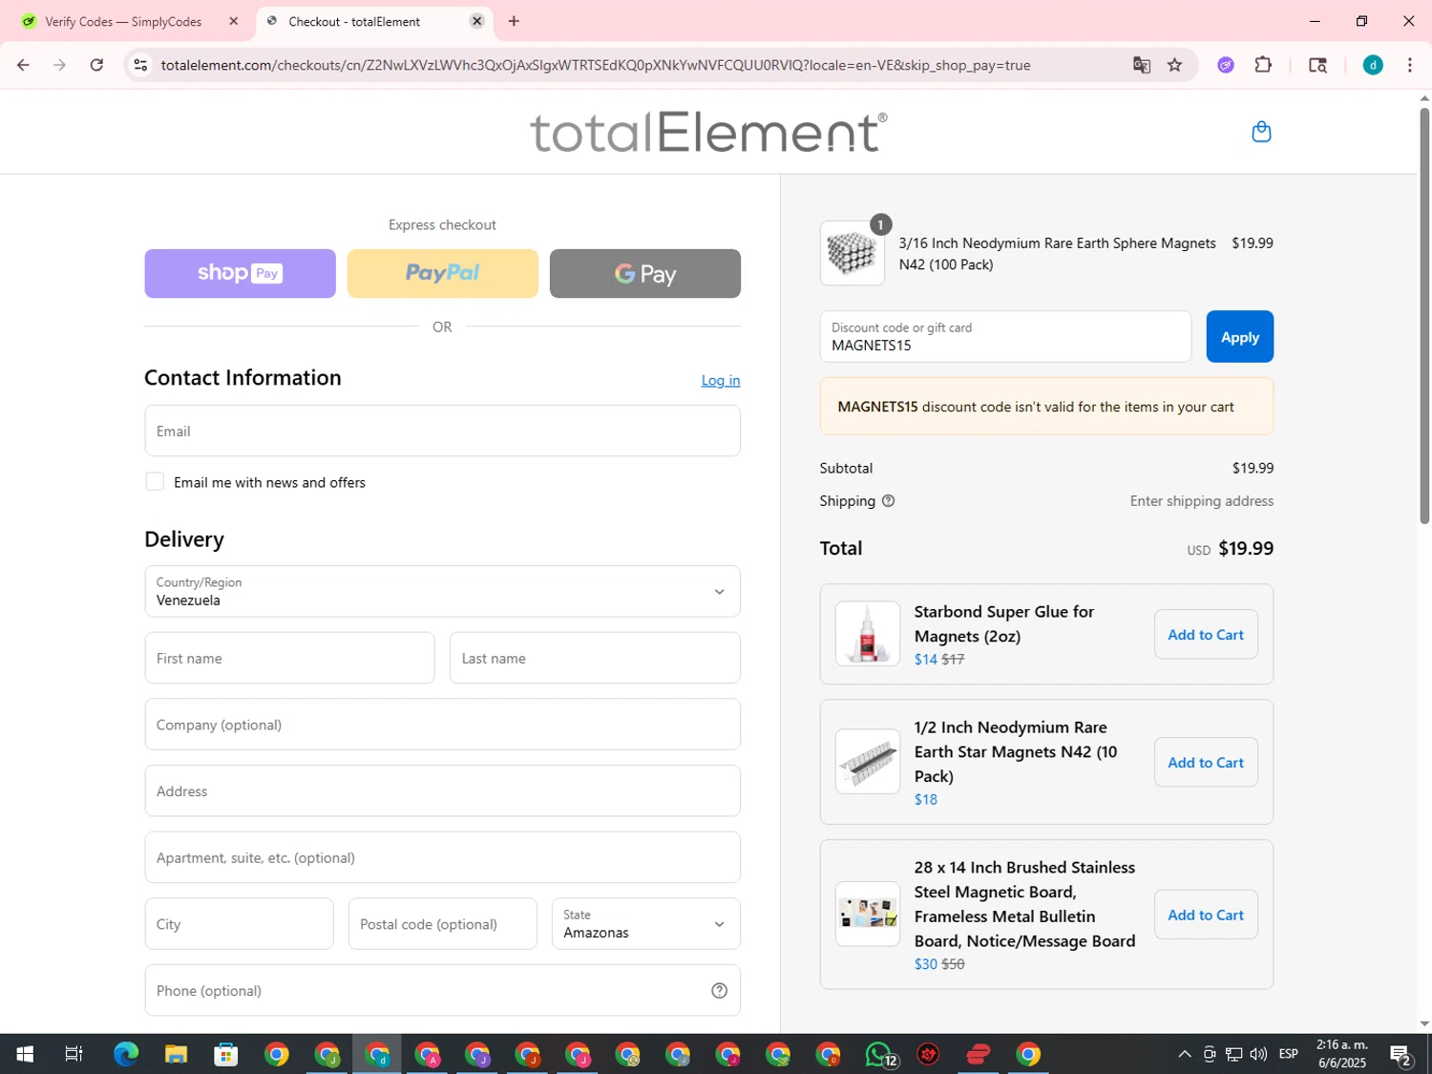Click the Sphere Magnets product thumbnail

(852, 253)
